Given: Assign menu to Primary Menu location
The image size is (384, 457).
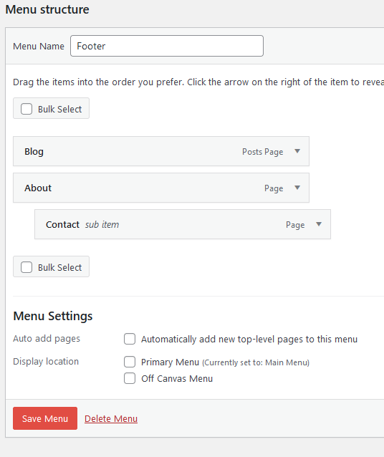Looking at the screenshot, I should (x=130, y=362).
